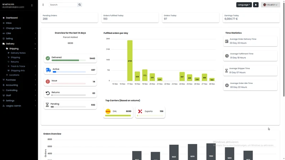
Task: Click the Shipping folder icon in sidebar
Action: click(7, 49)
